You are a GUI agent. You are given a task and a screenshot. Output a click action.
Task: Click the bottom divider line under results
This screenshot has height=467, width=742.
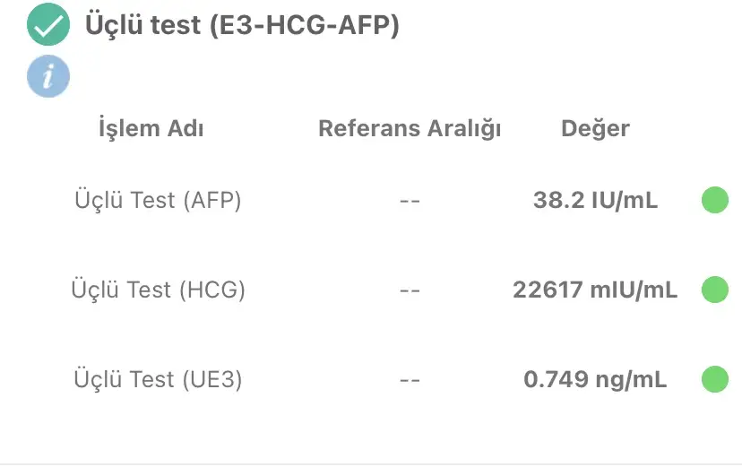coord(371,463)
